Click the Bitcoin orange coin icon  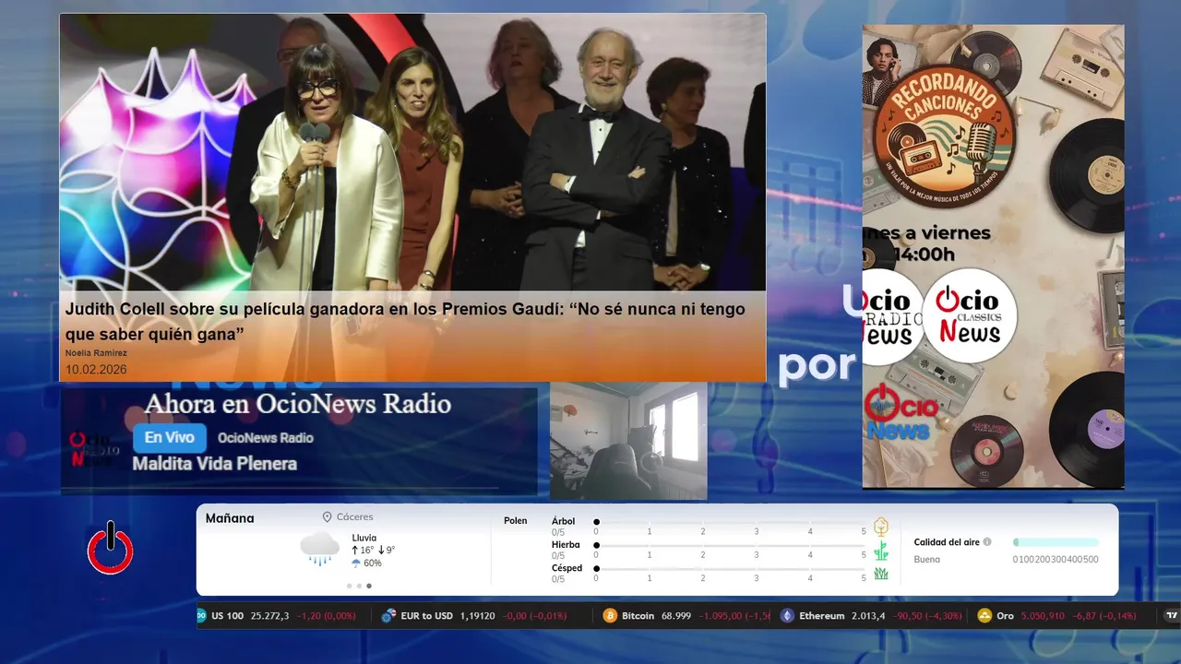tap(610, 616)
